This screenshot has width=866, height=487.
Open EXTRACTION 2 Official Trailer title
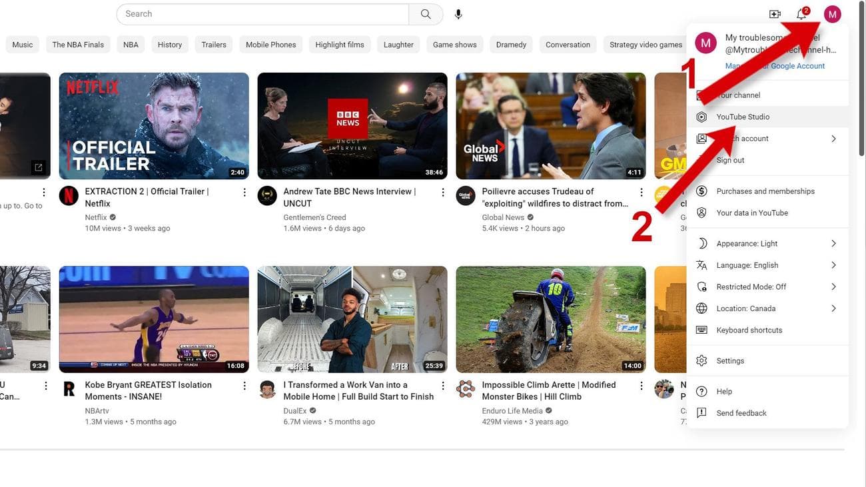(x=147, y=198)
